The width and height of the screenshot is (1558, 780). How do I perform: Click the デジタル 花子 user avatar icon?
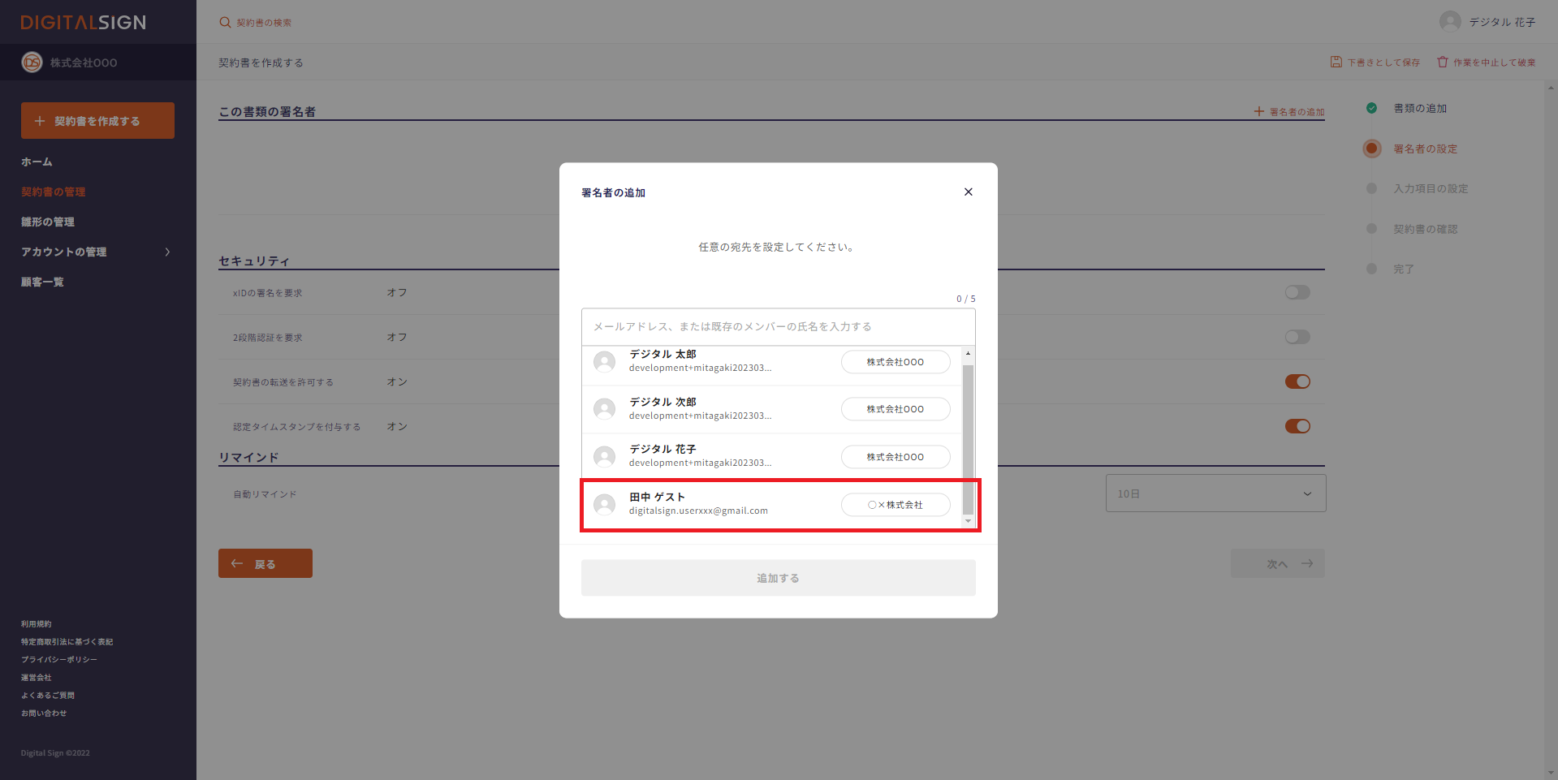1450,22
